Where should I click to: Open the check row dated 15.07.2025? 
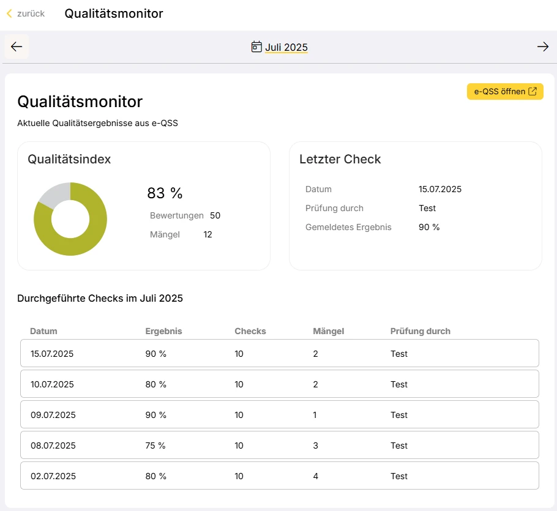(x=279, y=354)
